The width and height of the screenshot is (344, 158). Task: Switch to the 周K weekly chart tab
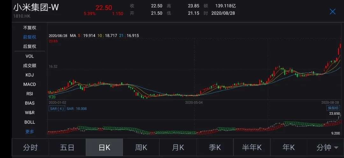[141, 148]
